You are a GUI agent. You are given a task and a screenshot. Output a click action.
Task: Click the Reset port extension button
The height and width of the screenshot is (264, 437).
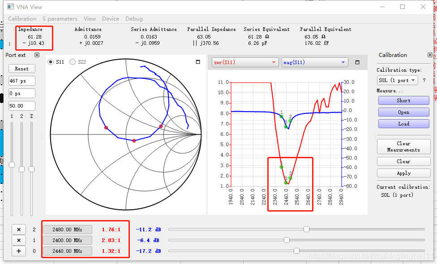click(x=22, y=69)
